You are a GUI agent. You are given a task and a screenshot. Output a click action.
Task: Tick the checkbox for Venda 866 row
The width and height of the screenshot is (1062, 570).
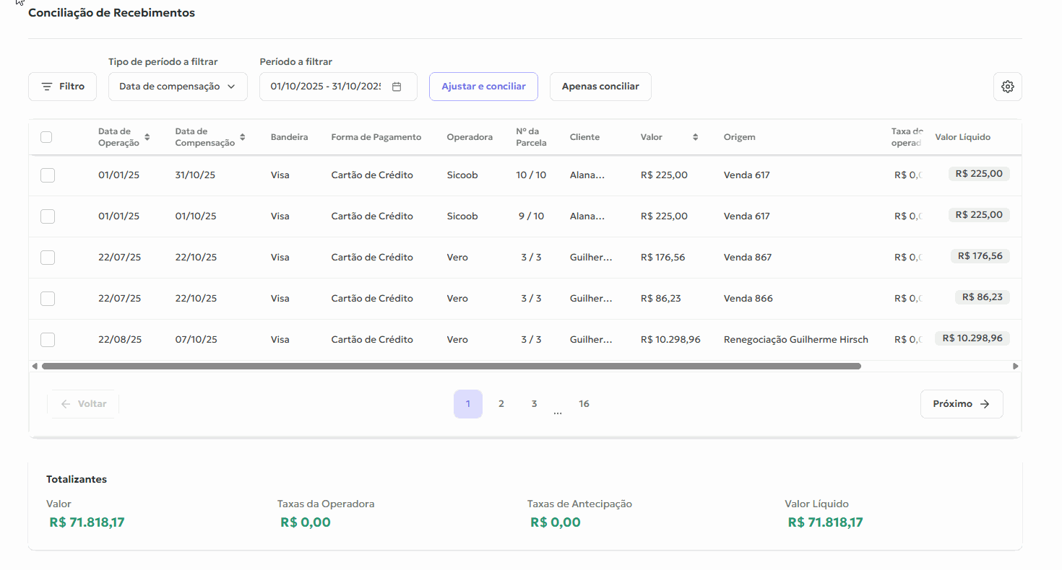click(x=48, y=299)
